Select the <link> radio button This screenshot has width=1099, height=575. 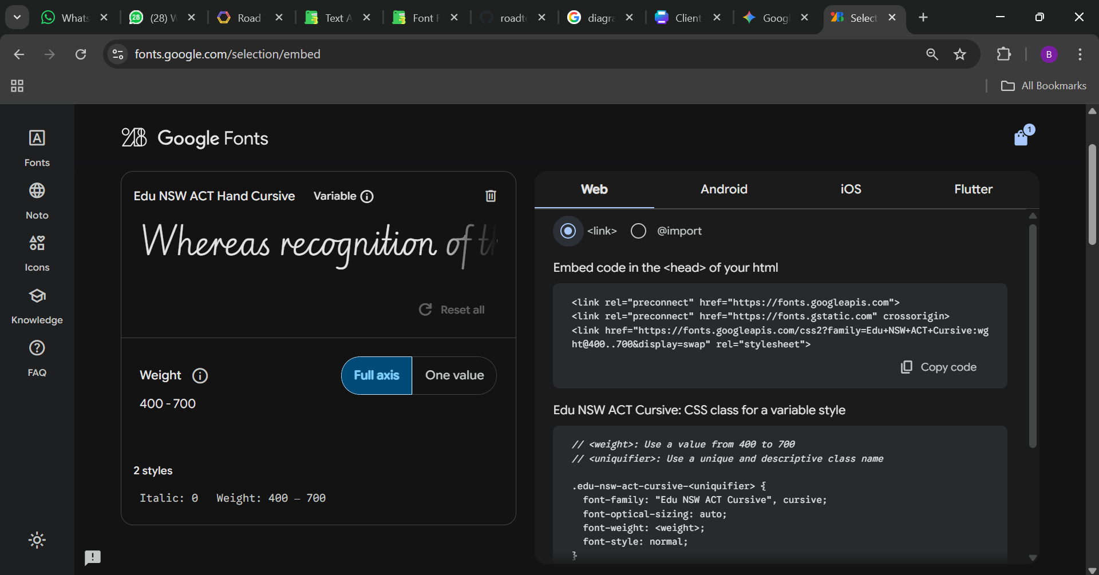coord(568,231)
